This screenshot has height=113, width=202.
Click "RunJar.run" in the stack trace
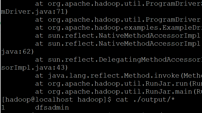point(167,83)
